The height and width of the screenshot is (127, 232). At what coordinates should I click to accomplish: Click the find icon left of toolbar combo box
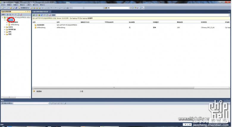tap(106, 8)
